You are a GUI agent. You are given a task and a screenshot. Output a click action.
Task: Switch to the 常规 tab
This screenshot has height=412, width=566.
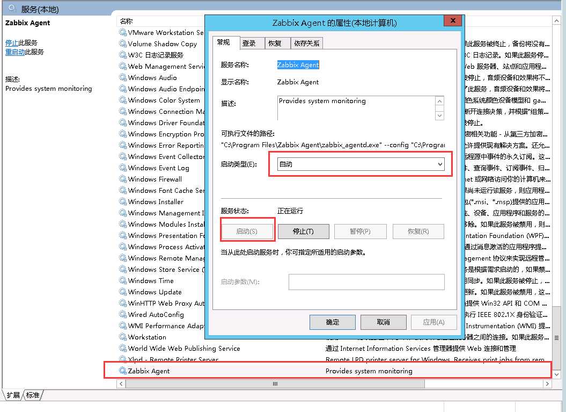pos(226,42)
